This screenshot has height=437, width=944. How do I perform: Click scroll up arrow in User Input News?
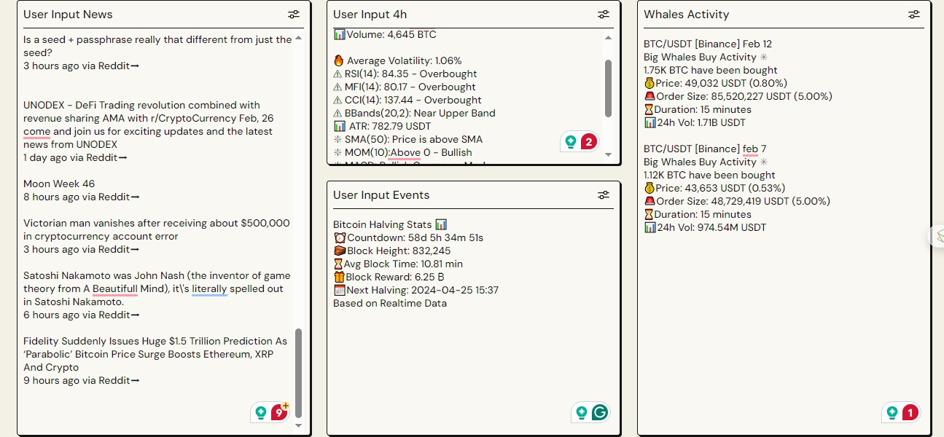(299, 37)
